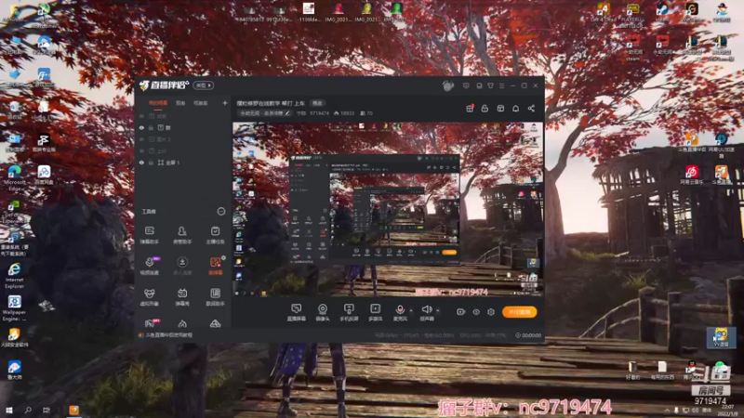
Task: Add a new scene with the plus button
Action: click(x=224, y=103)
